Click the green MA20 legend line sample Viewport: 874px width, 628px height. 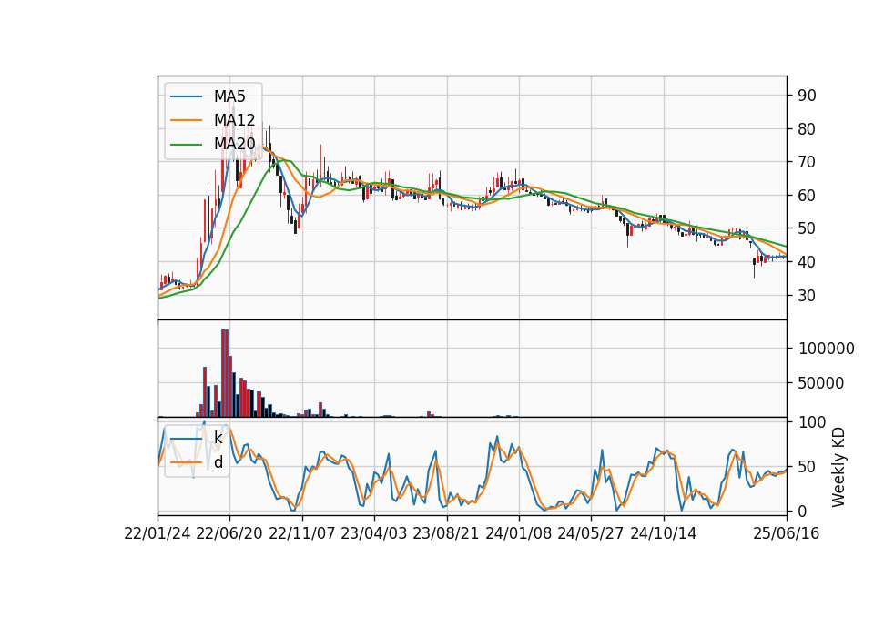(186, 144)
